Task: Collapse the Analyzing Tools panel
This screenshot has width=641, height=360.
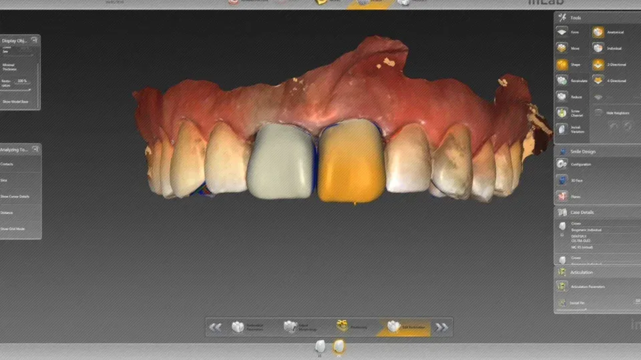Action: pos(35,149)
